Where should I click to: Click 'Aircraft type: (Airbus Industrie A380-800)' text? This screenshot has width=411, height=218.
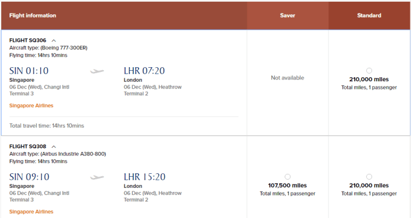coord(57,154)
